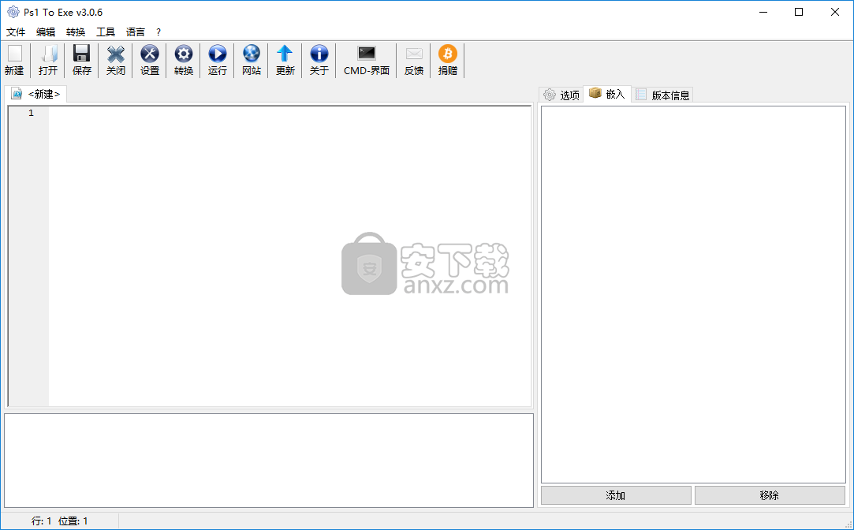Open the 转换 menu in the menu bar
This screenshot has height=530, width=854.
76,32
